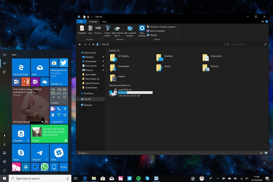Open the address bar history dropdown
The height and width of the screenshot is (182, 273).
(225, 44)
